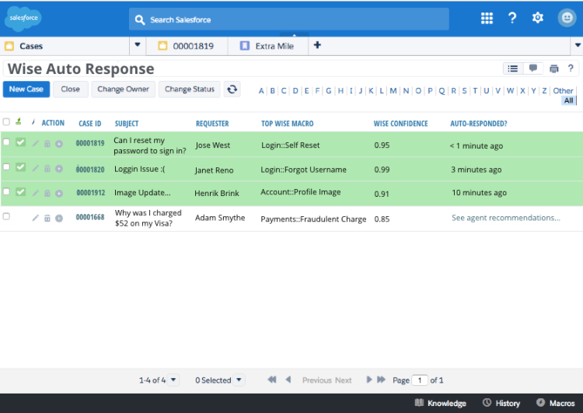583x413 pixels.
Task: Toggle green check for Jose West row
Action: pos(21,142)
